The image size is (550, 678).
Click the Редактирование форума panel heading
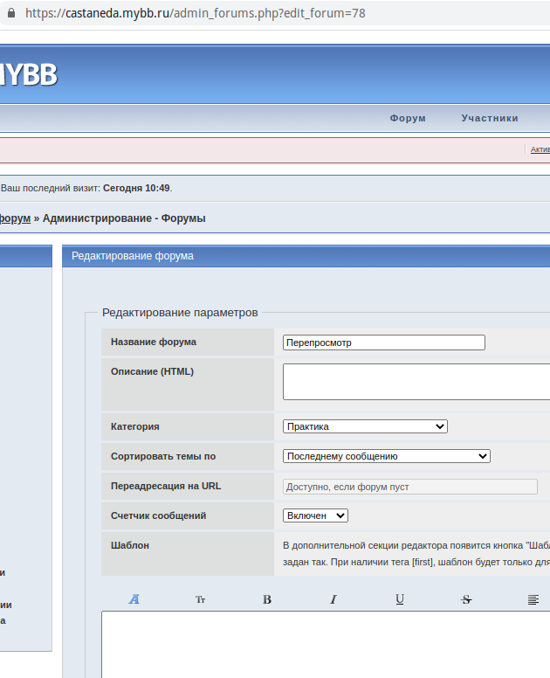tap(133, 256)
